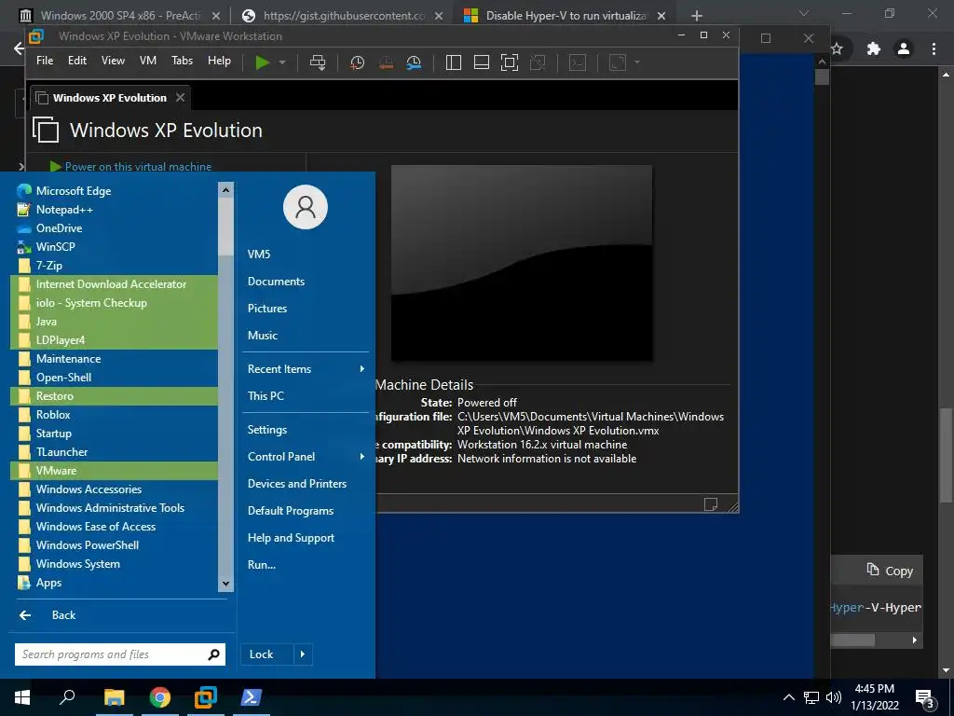954x716 pixels.
Task: Open the Help menu in VMware
Action: 219,61
